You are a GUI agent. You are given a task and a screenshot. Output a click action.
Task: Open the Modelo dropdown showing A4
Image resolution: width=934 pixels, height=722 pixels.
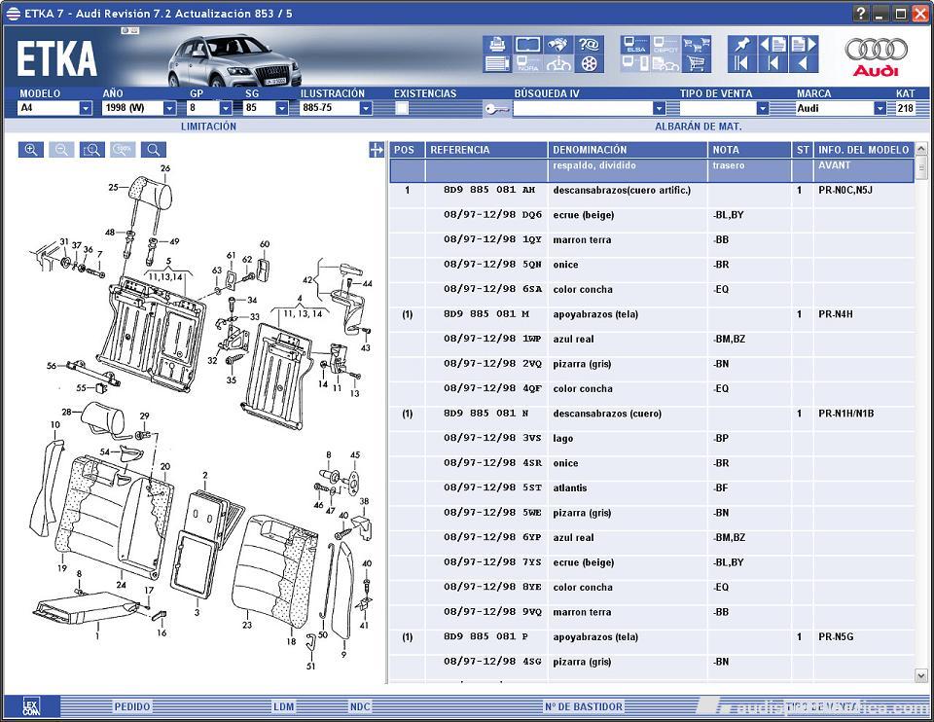pos(86,108)
